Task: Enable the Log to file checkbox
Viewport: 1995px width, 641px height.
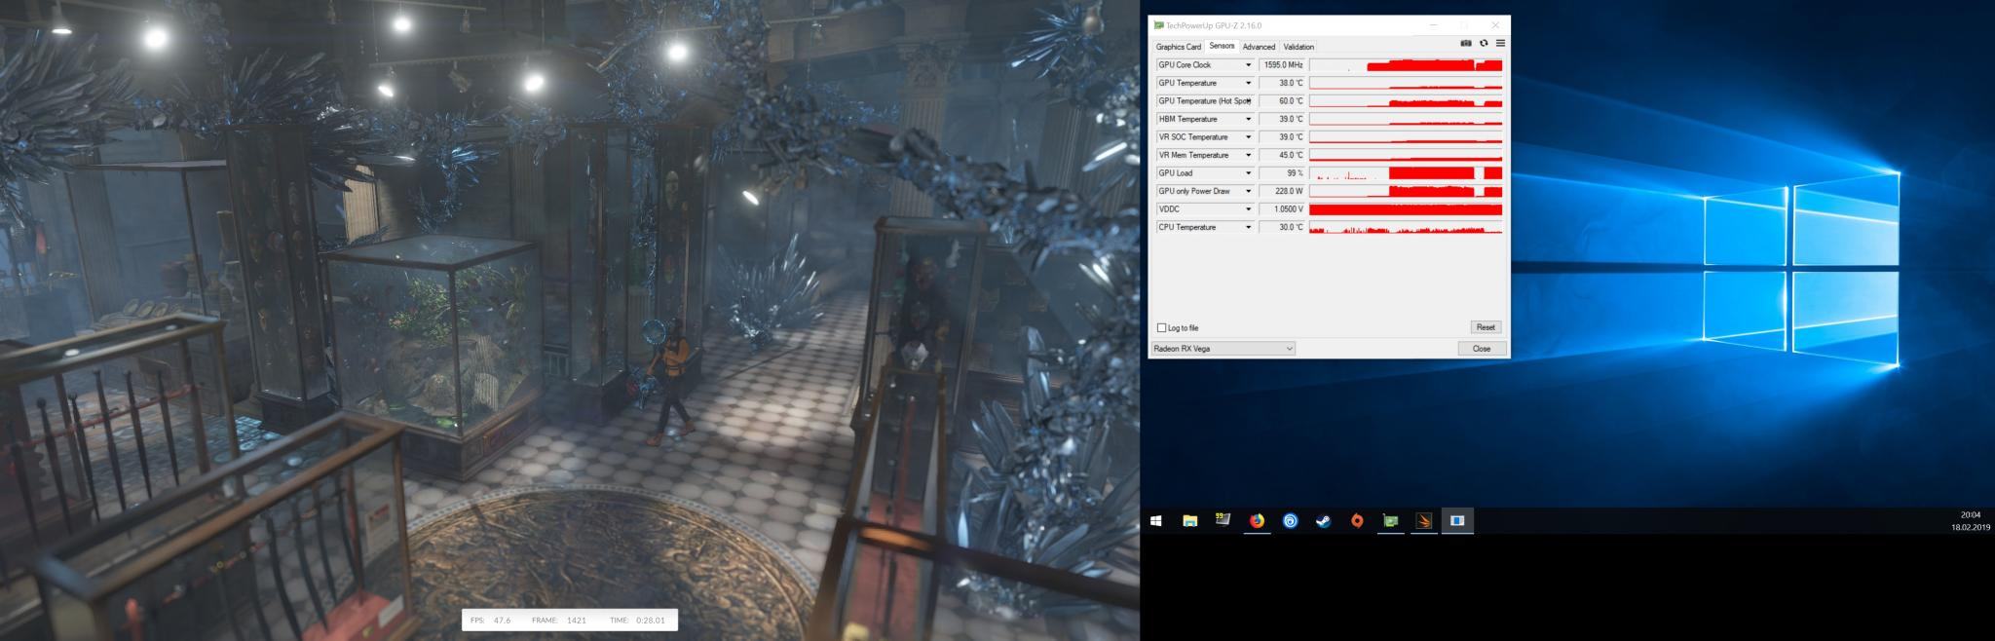Action: 1161,328
